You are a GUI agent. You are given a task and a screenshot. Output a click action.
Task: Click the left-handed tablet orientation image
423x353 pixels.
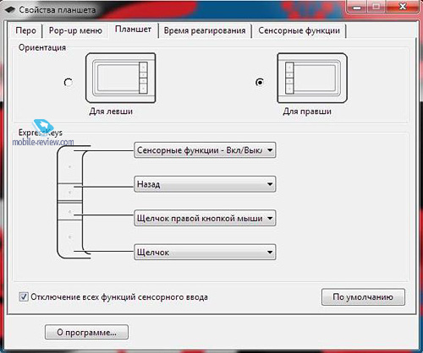[121, 78]
